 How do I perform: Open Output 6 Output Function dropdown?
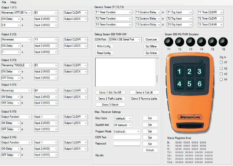click(x=16, y=142)
